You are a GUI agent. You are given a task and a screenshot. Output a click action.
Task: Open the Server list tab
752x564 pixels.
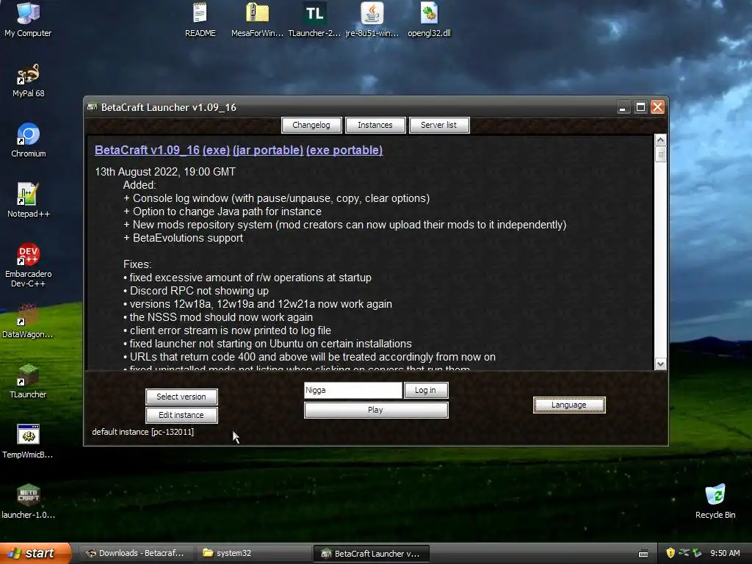(439, 125)
